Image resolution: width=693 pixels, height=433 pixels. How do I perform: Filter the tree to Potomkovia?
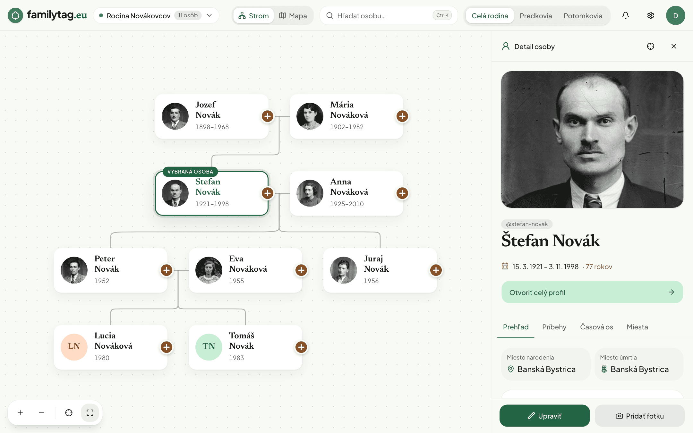pos(583,16)
